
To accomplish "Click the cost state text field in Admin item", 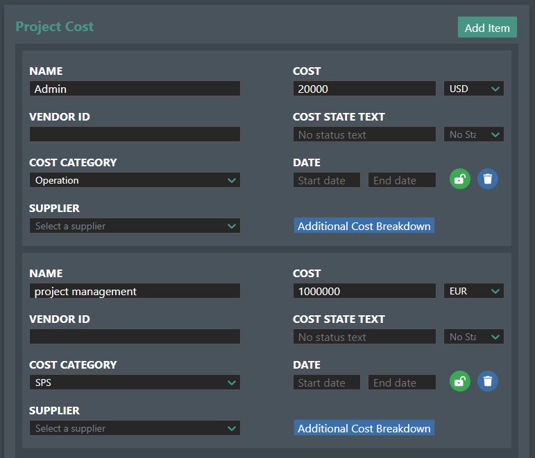I will click(364, 134).
